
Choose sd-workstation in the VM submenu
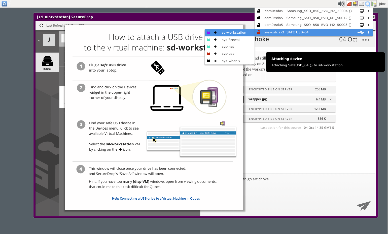pos(230,33)
